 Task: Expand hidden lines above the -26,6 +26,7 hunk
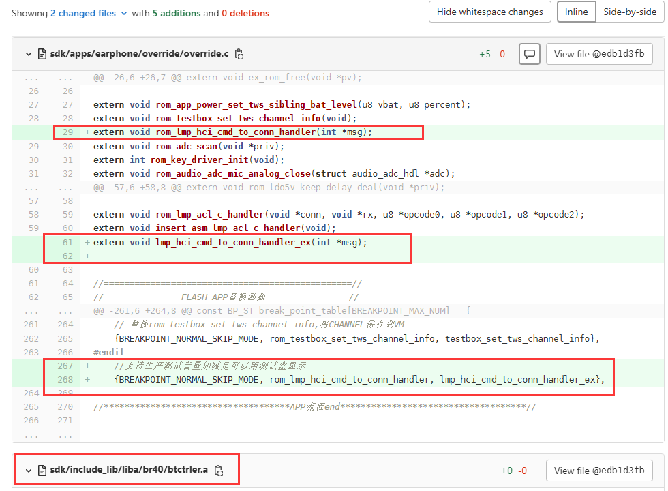click(x=46, y=78)
